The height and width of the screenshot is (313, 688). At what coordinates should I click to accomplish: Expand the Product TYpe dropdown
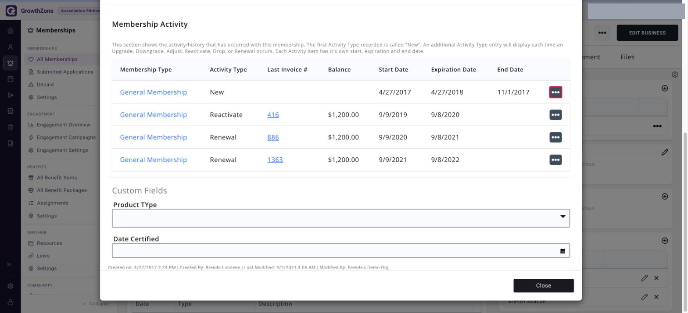pyautogui.click(x=341, y=218)
